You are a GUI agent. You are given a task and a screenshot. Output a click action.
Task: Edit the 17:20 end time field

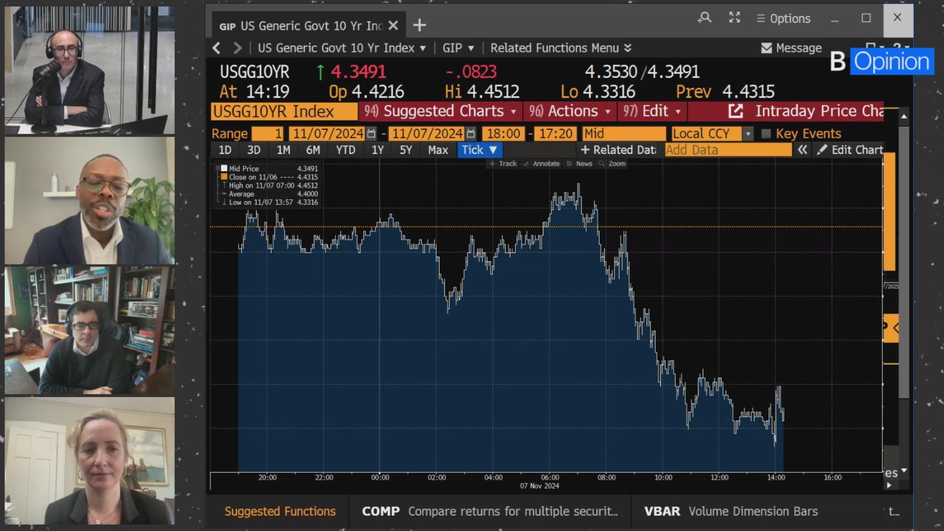[555, 134]
